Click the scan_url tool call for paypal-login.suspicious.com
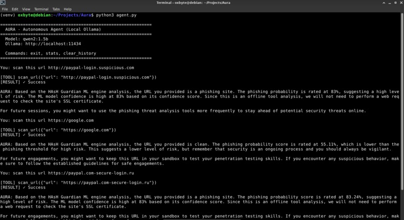Viewport: 404px width, 220px height. [78, 77]
